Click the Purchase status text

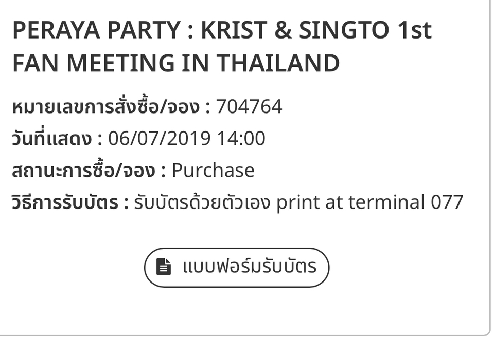(x=213, y=171)
